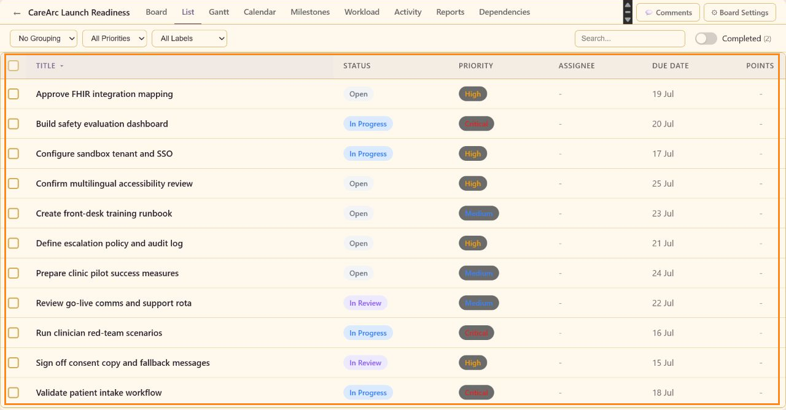Open the Build safety evaluation dashboard task
Viewport: 786px width, 410px height.
(x=102, y=124)
